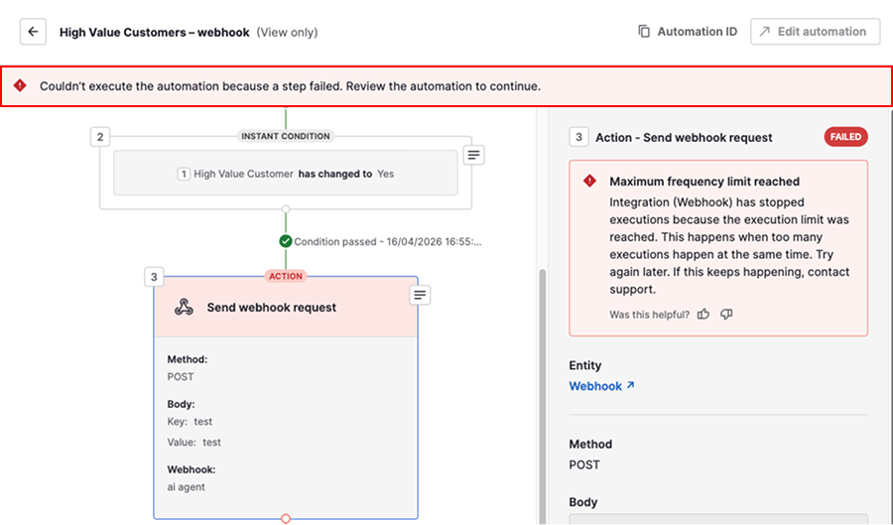
Task: Click red connector below the action card
Action: pos(286,519)
